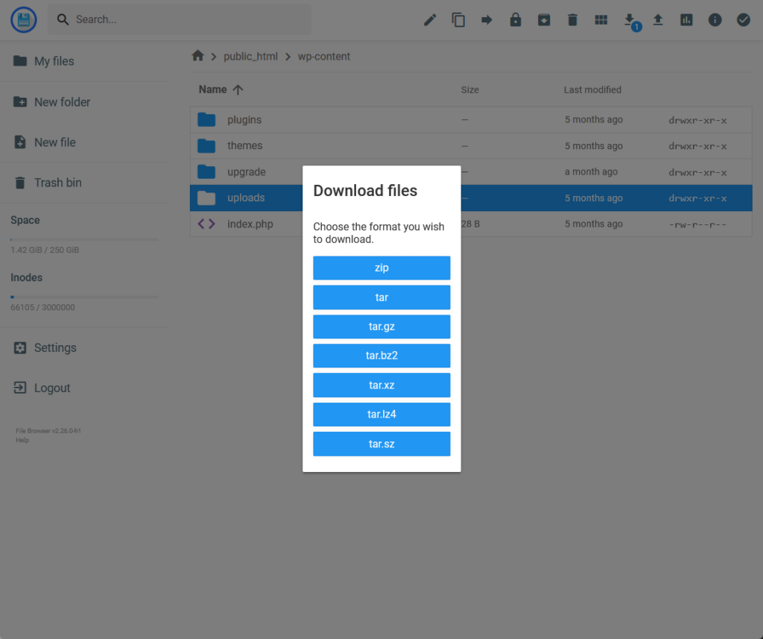
Task: Select the upgrade folder name
Action: pyautogui.click(x=246, y=172)
